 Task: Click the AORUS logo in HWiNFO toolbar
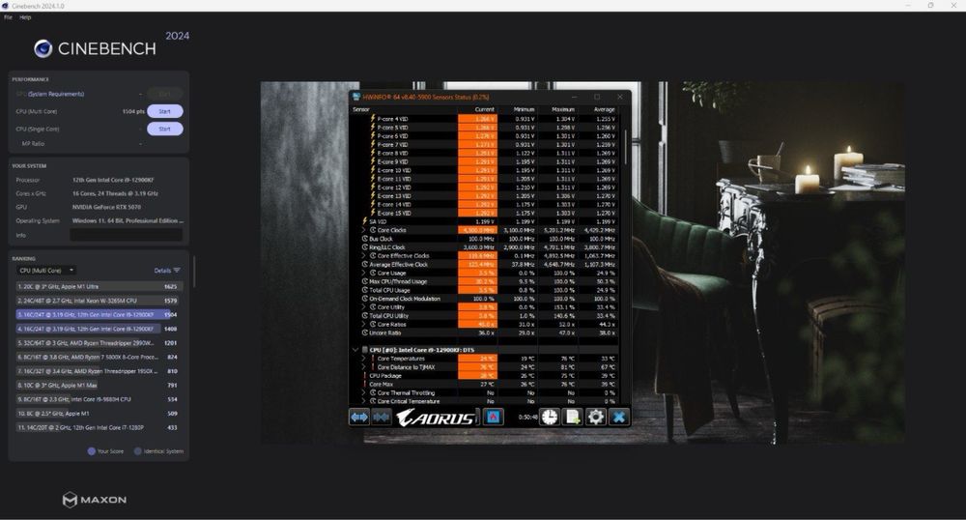[x=437, y=418]
